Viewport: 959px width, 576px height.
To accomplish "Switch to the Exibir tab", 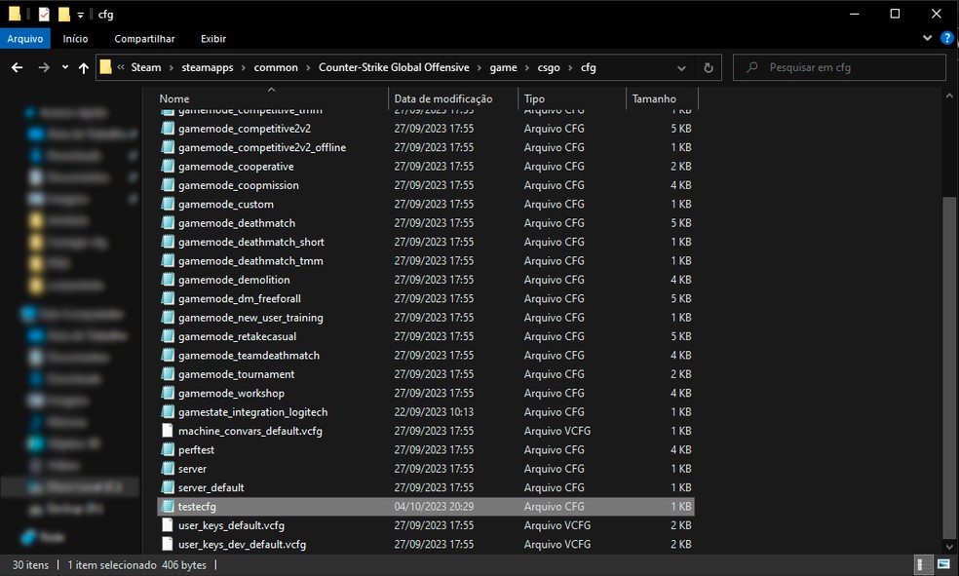I will [x=212, y=39].
